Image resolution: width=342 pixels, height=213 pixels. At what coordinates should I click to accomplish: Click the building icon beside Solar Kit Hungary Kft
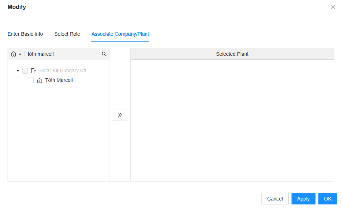(x=34, y=71)
